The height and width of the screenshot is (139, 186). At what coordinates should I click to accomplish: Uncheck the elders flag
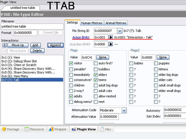pyautogui.click(x=96, y=75)
